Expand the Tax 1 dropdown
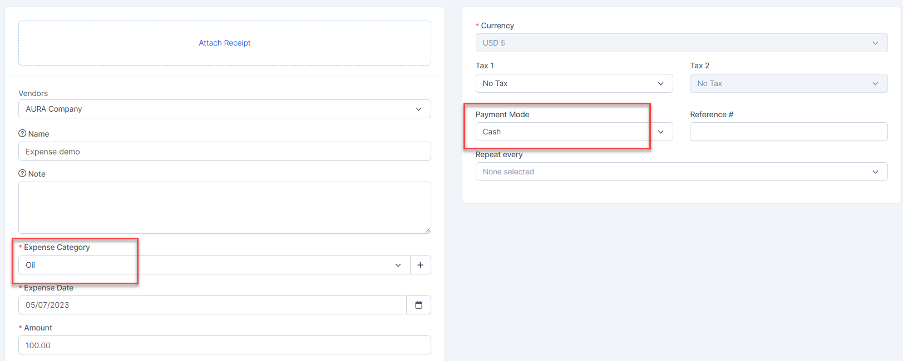This screenshot has height=361, width=903. pos(574,83)
